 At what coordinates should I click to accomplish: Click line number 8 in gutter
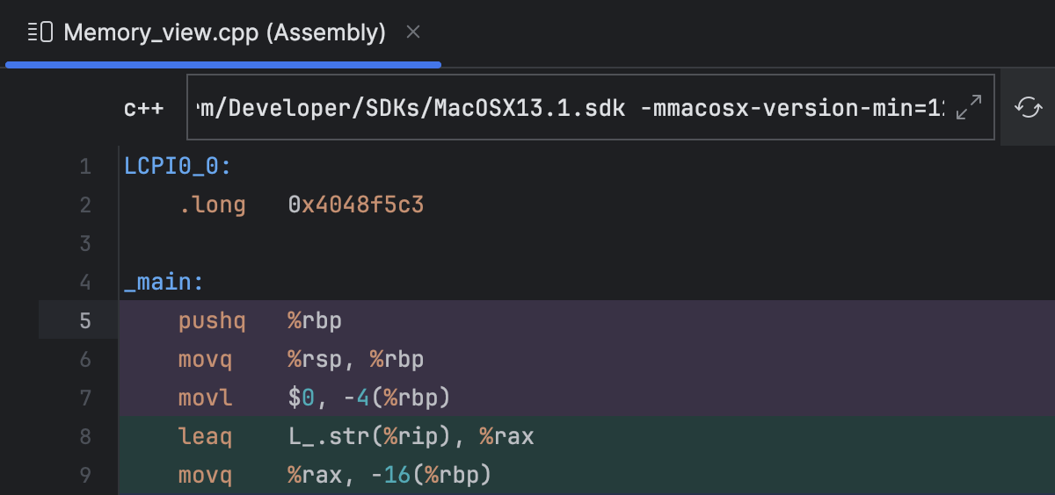click(85, 436)
